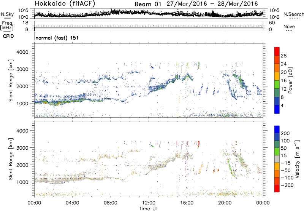Viewport: 304px width, 211px height.
Task: Click the date range '27/Mar/2016 - 28/Mar/2016'
Action: pyautogui.click(x=212, y=4)
